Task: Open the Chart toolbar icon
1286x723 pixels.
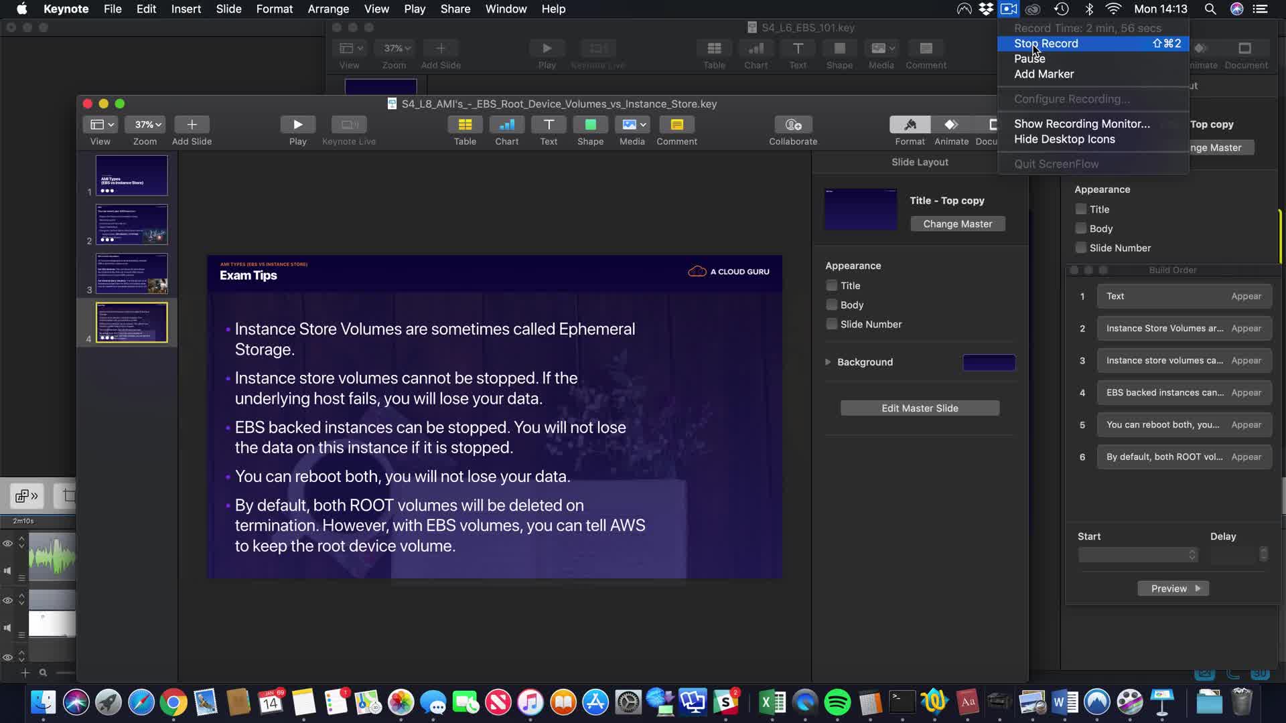Action: click(506, 125)
